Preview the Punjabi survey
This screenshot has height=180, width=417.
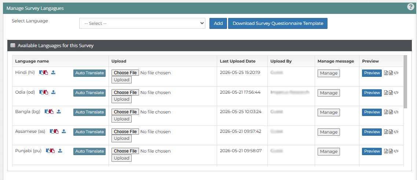point(372,151)
